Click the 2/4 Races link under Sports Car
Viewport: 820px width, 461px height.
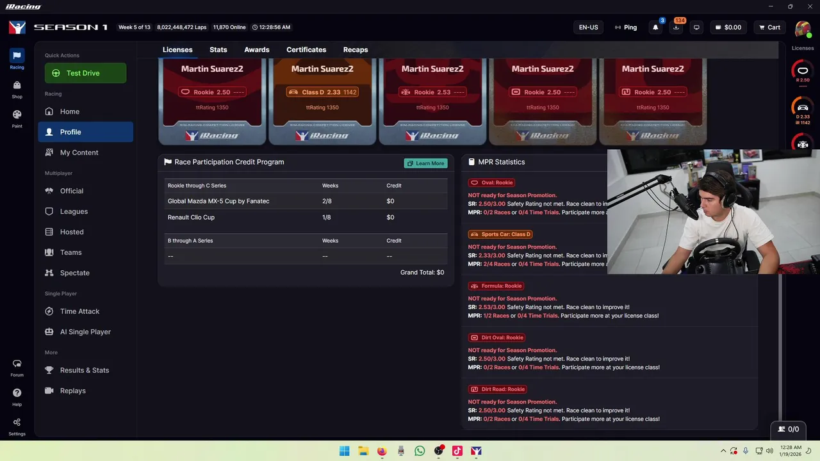497,264
